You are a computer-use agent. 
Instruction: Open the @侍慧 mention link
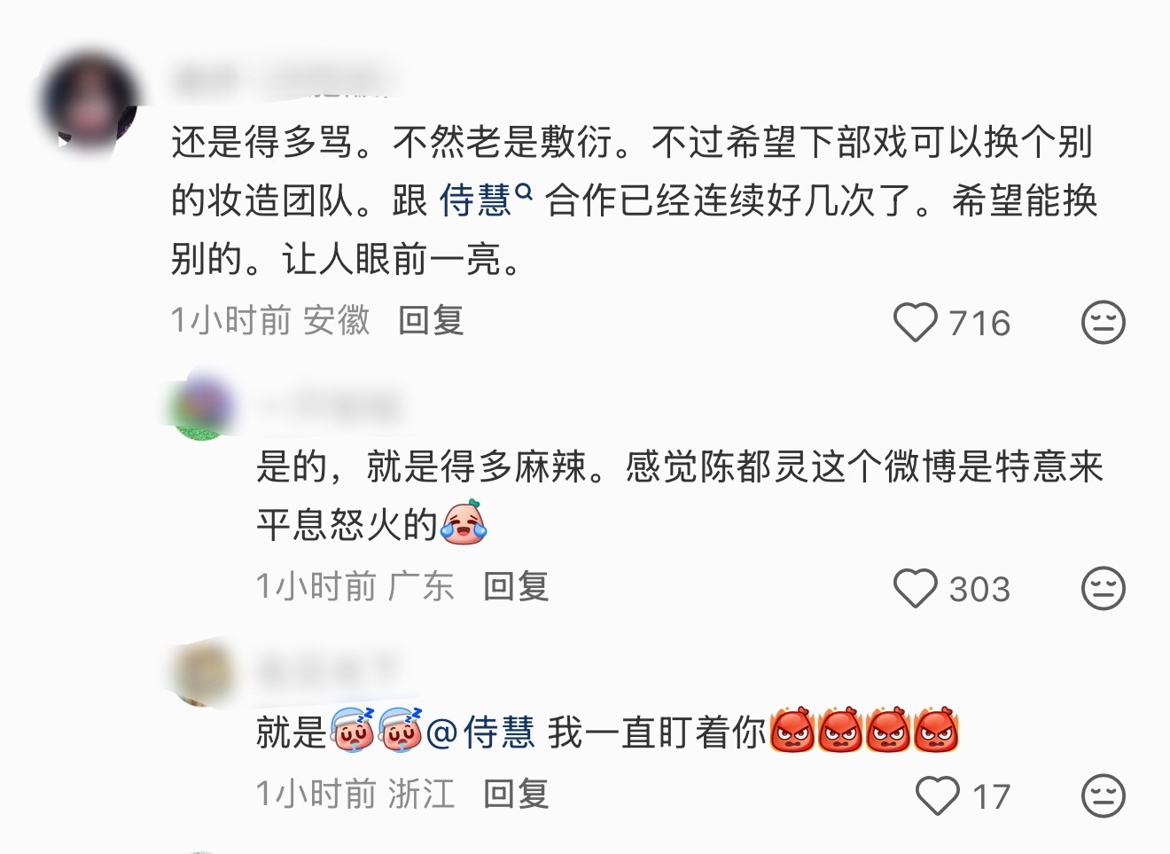480,733
